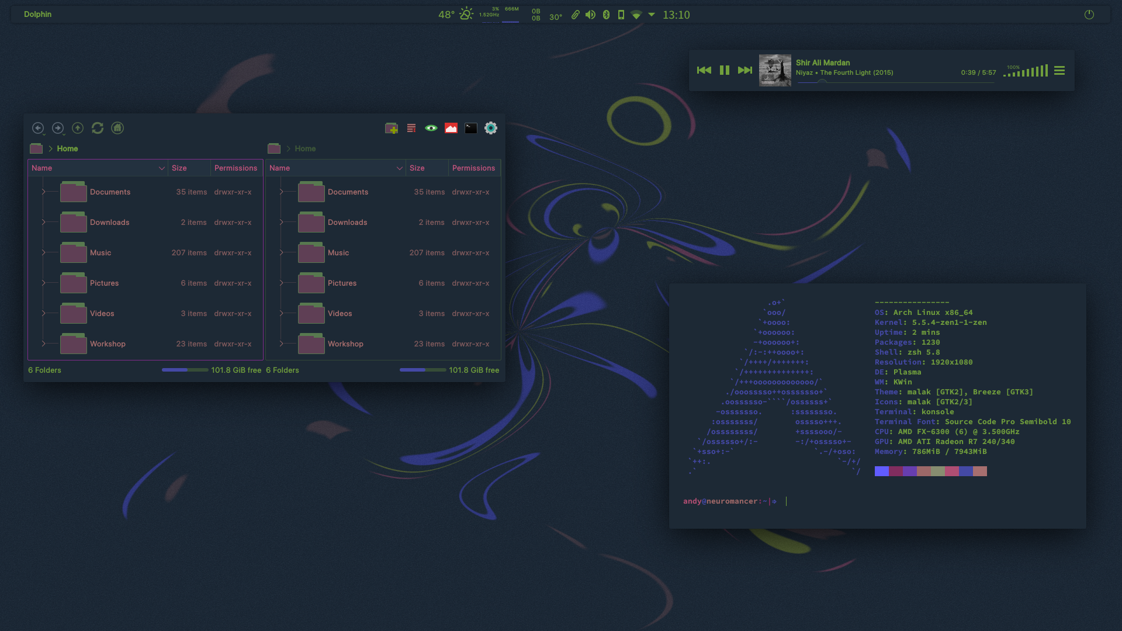1122x631 pixels.
Task: Click the red image preview icon
Action: click(x=451, y=128)
